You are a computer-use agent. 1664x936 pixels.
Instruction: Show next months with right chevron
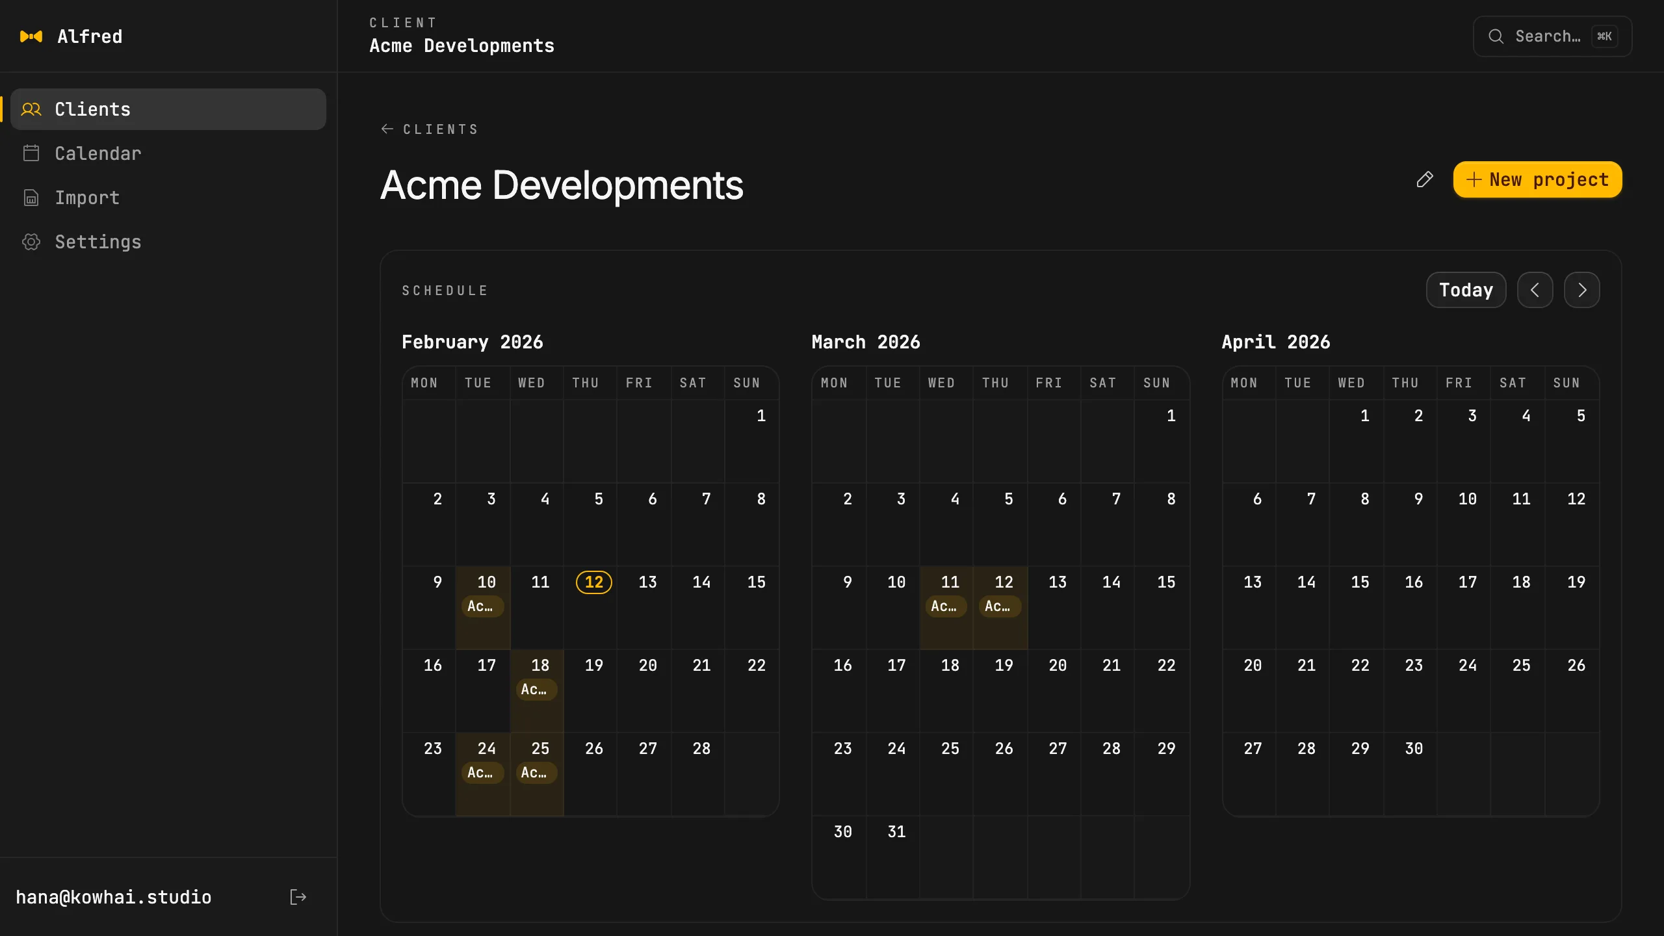pyautogui.click(x=1581, y=290)
